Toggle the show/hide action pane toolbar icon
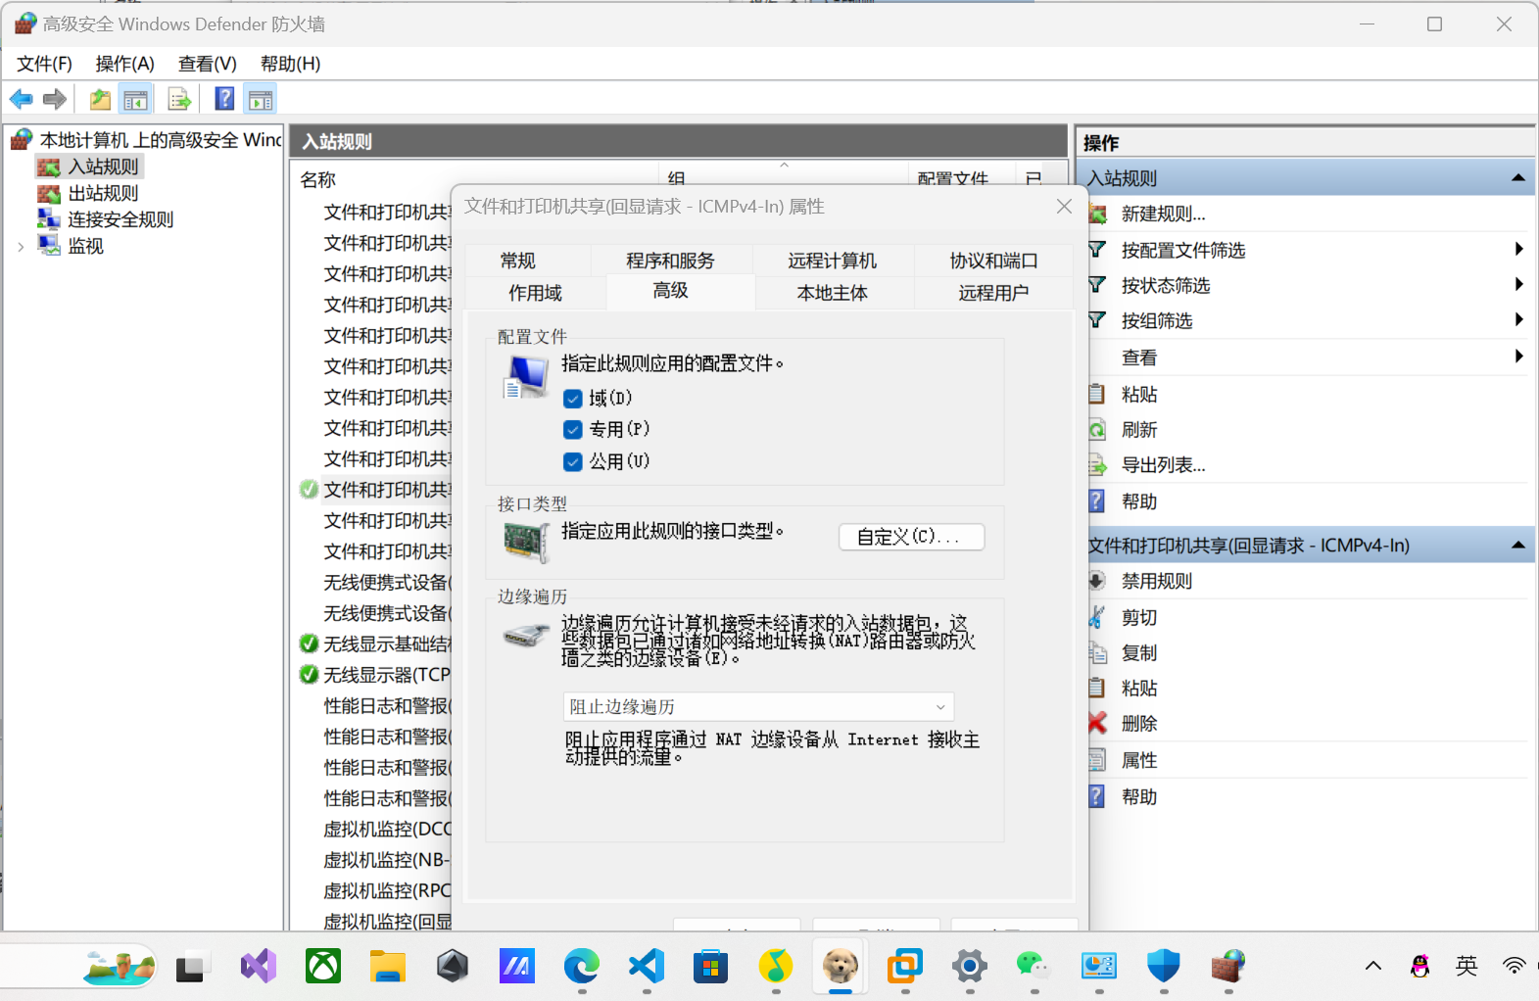Image resolution: width=1539 pixels, height=1001 pixels. 261,99
